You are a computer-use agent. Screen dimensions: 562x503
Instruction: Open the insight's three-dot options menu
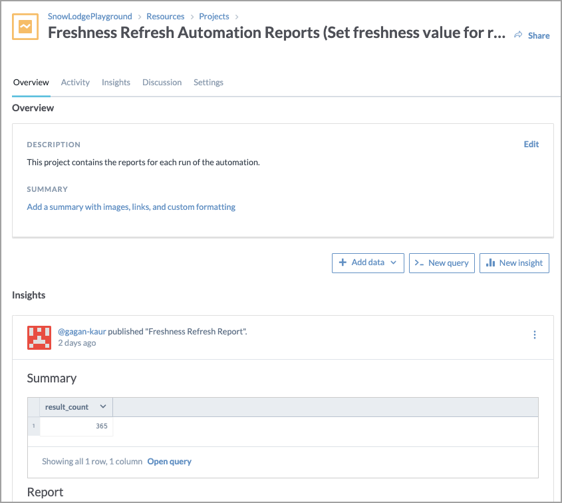coord(535,334)
